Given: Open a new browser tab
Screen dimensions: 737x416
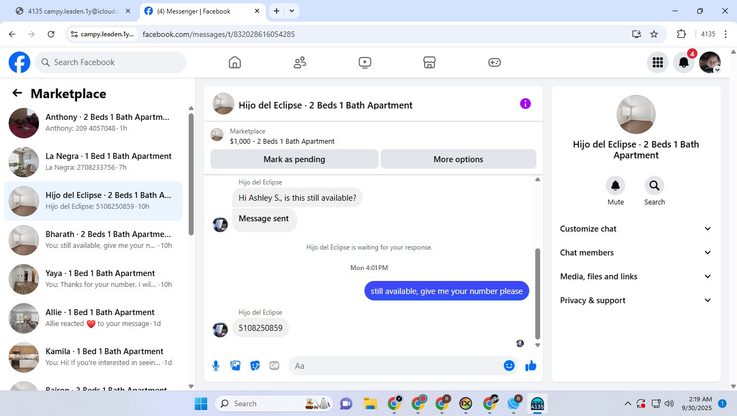Looking at the screenshot, I should tap(277, 11).
